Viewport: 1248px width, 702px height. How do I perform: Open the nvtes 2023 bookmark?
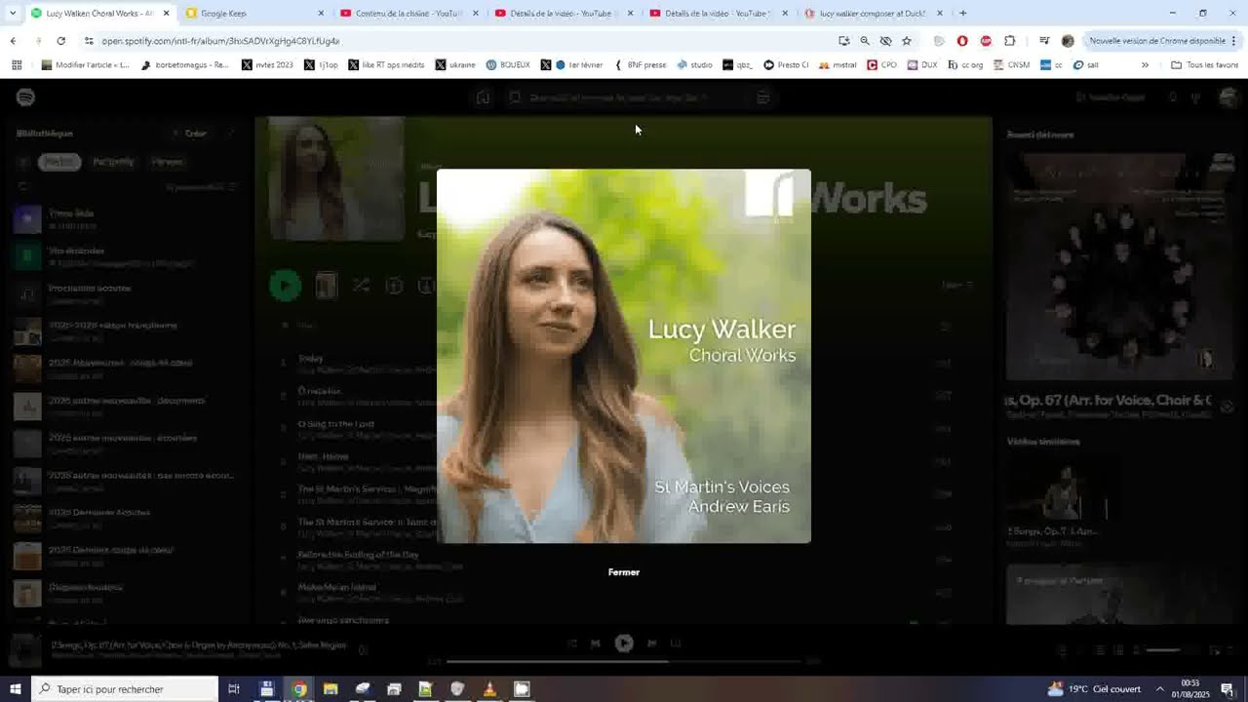(267, 65)
